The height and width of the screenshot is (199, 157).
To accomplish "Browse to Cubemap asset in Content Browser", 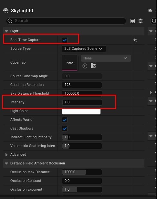I will pyautogui.click(x=93, y=66).
